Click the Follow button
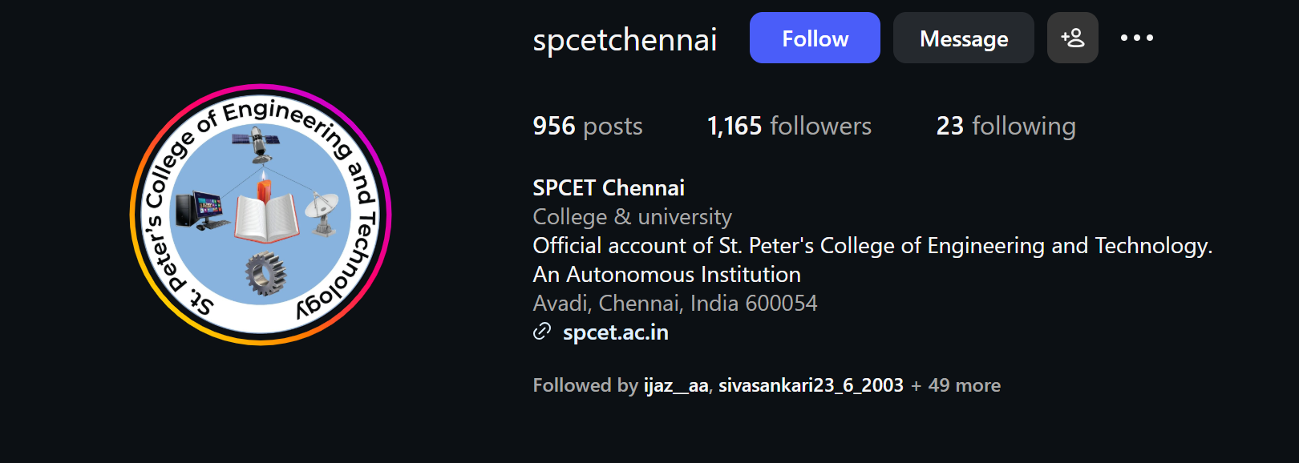This screenshot has height=463, width=1299. [x=814, y=37]
